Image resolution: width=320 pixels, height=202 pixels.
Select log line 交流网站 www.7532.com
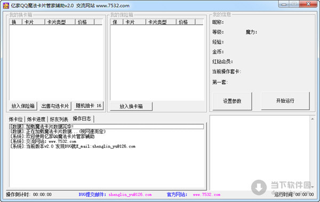(x=107, y=141)
